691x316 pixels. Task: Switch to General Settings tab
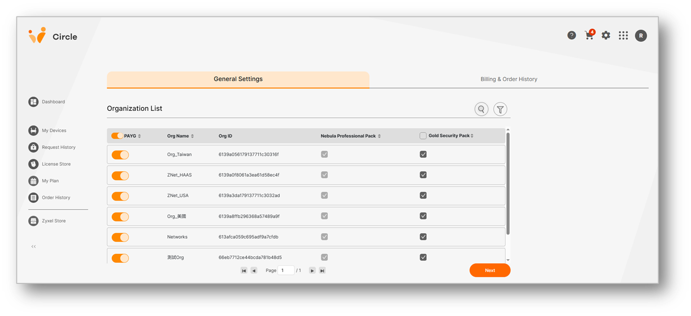pos(238,79)
